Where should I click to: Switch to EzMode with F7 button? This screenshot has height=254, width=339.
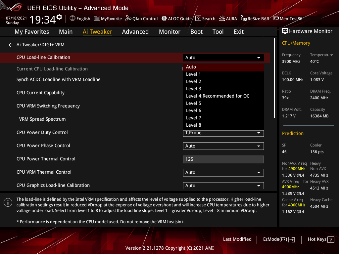(x=279, y=239)
